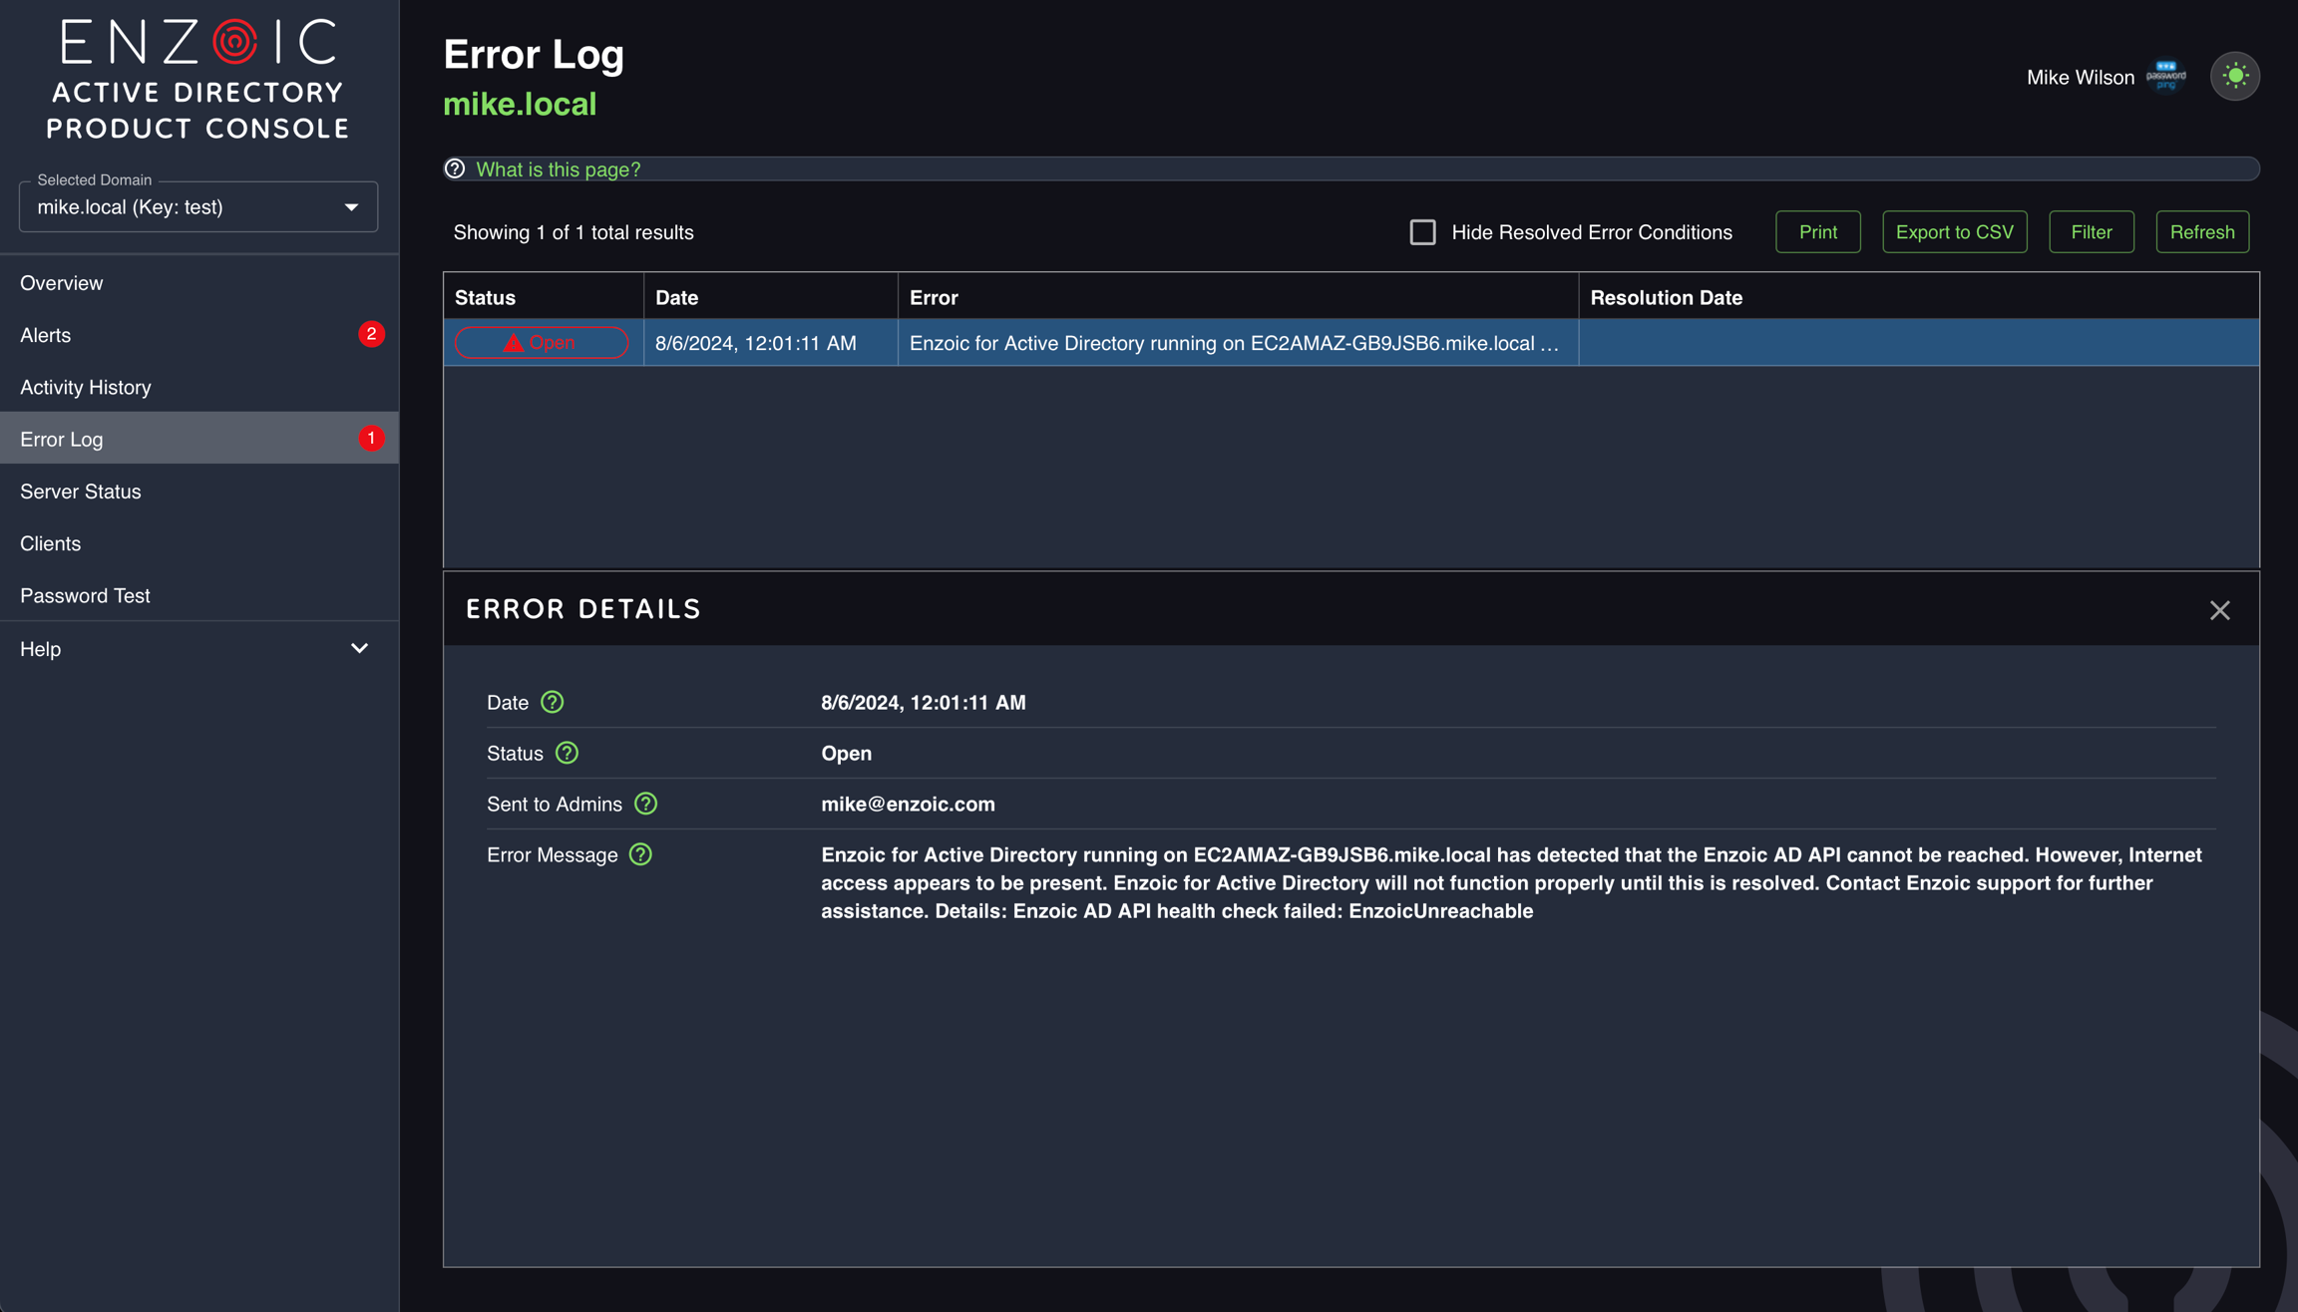Toggle the light/dark theme sun button
Viewport: 2298px width, 1312px height.
coord(2234,76)
